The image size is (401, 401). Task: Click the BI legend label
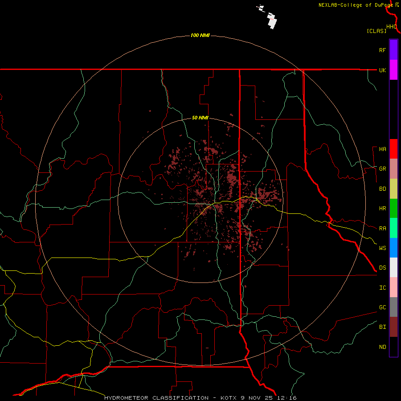(x=382, y=327)
